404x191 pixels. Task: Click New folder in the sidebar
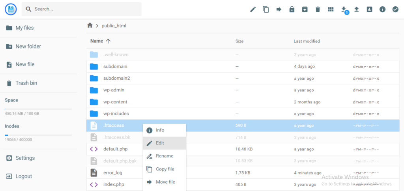coord(28,47)
